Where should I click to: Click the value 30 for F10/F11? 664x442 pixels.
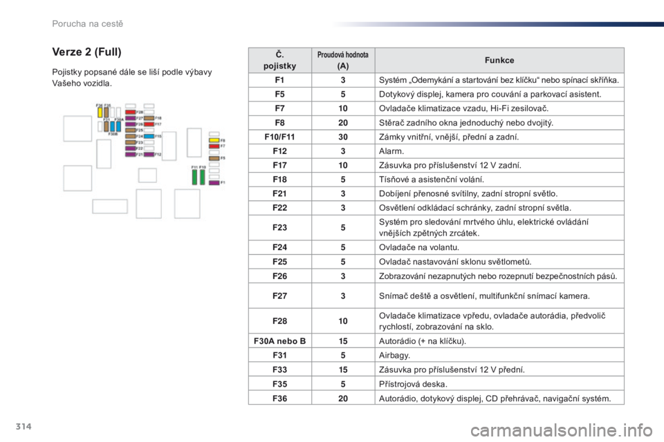pos(343,137)
